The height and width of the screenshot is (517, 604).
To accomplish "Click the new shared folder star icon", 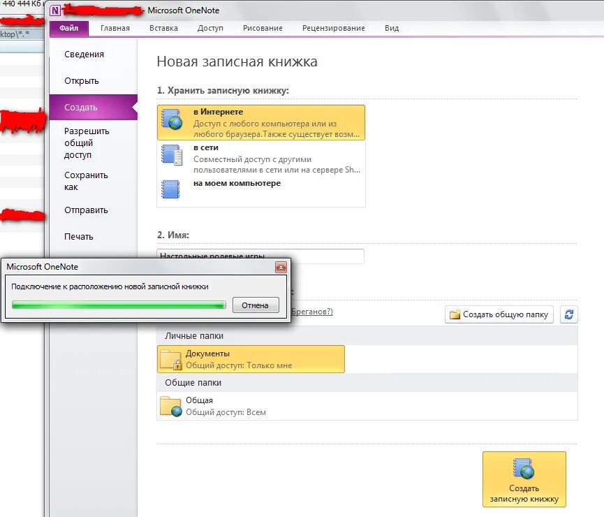I will tap(455, 314).
